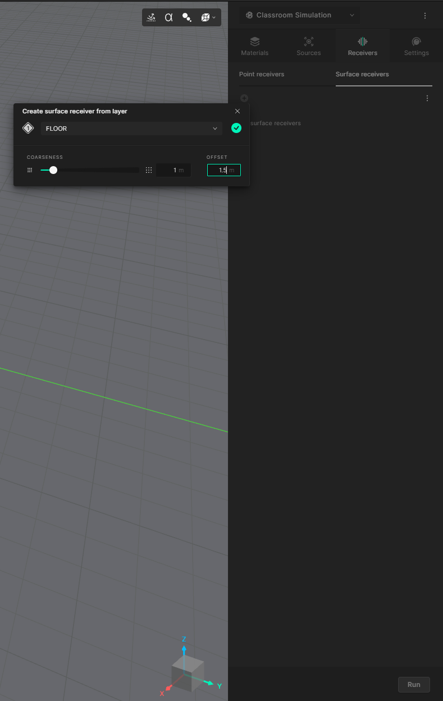Image resolution: width=443 pixels, height=701 pixels.
Task: Click the alpha absorption view icon
Action: click(x=168, y=17)
